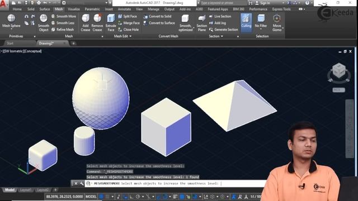The image size is (358, 201).
Task: Select the Extrude Face tool
Action: [111, 22]
